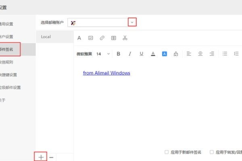Screen dimensions: 242x161
Task: Center align text
Action: click(200, 54)
